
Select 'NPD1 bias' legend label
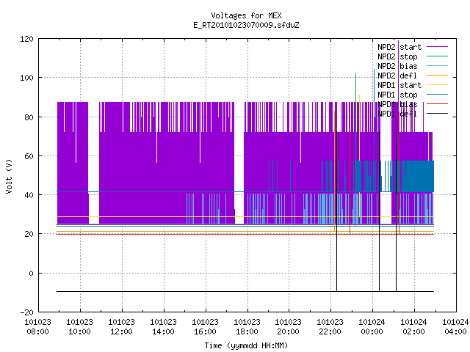(x=397, y=104)
